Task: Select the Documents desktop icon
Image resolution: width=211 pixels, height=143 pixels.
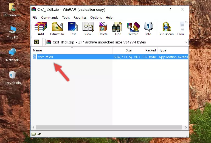Action: [12, 10]
